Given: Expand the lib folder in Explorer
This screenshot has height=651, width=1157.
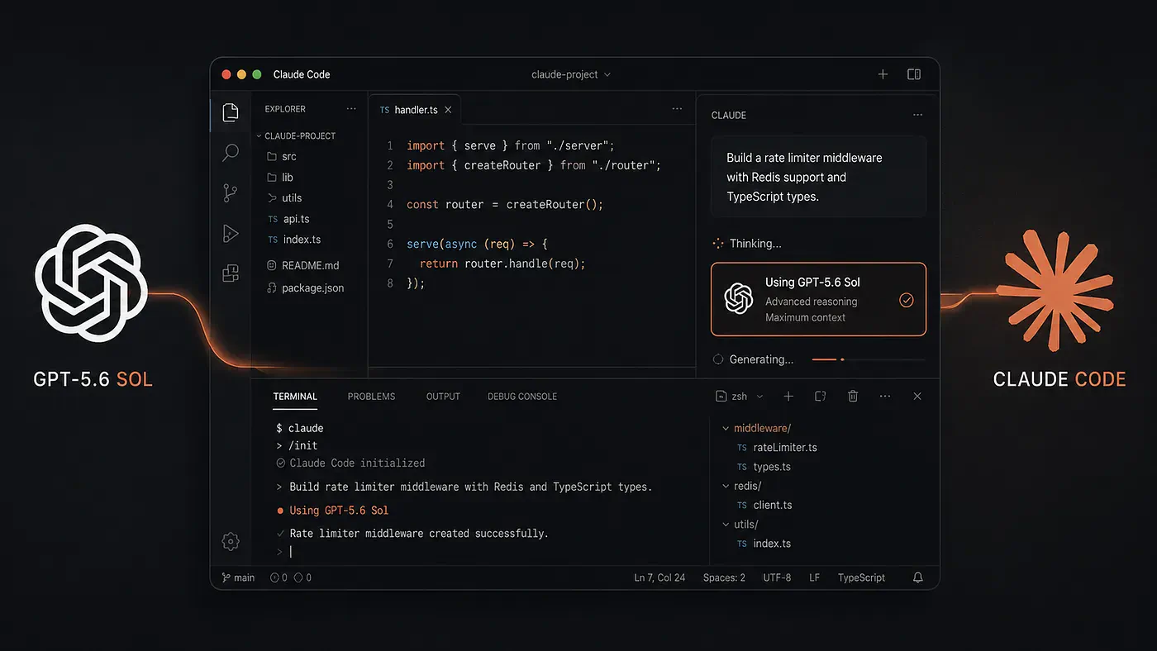Looking at the screenshot, I should pyautogui.click(x=280, y=177).
